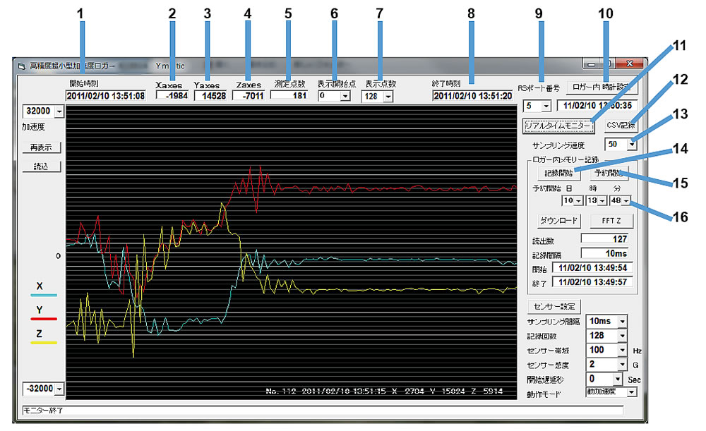706x431 pixels.
Task: Open センサー設定 sensor settings
Action: click(554, 307)
